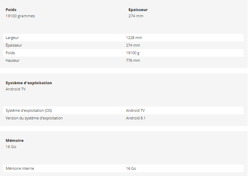Click the bold Système d'exploitation heading
Screen dimensions: 248x176
[29, 83]
